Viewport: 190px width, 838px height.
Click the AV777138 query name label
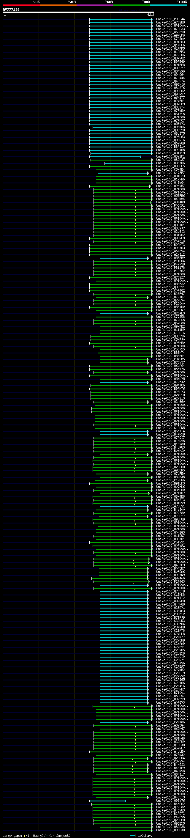click(x=11, y=10)
